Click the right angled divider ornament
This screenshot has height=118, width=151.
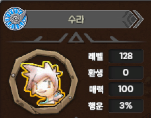point(102,38)
